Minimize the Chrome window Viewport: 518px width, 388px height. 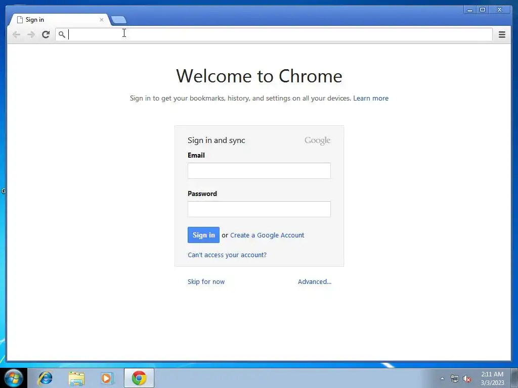click(470, 10)
